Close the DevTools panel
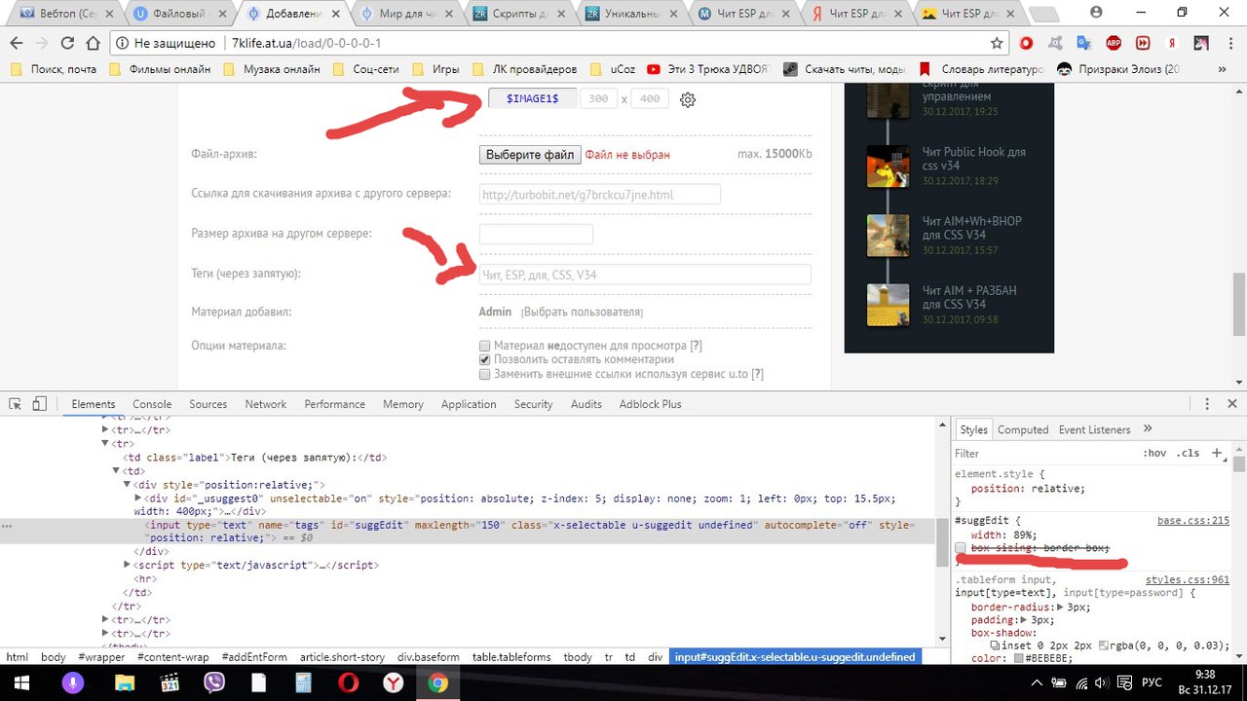This screenshot has width=1247, height=701. point(1231,404)
